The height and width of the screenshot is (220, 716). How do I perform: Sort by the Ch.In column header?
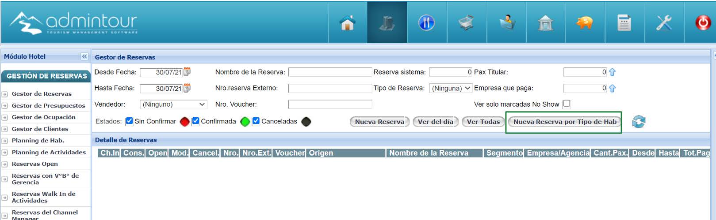tap(110, 153)
